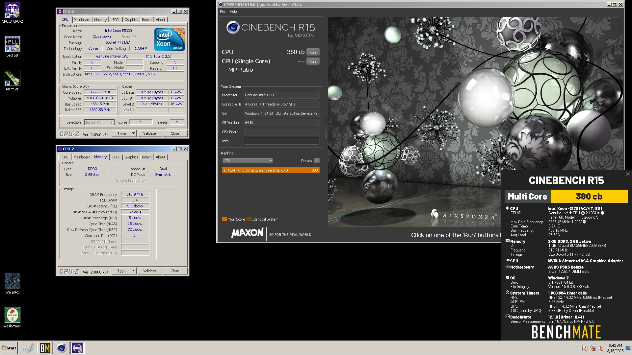Viewport: 632px width, 355px height.
Task: Open the Warp9-S desktop shortcut
Action: pyautogui.click(x=12, y=284)
